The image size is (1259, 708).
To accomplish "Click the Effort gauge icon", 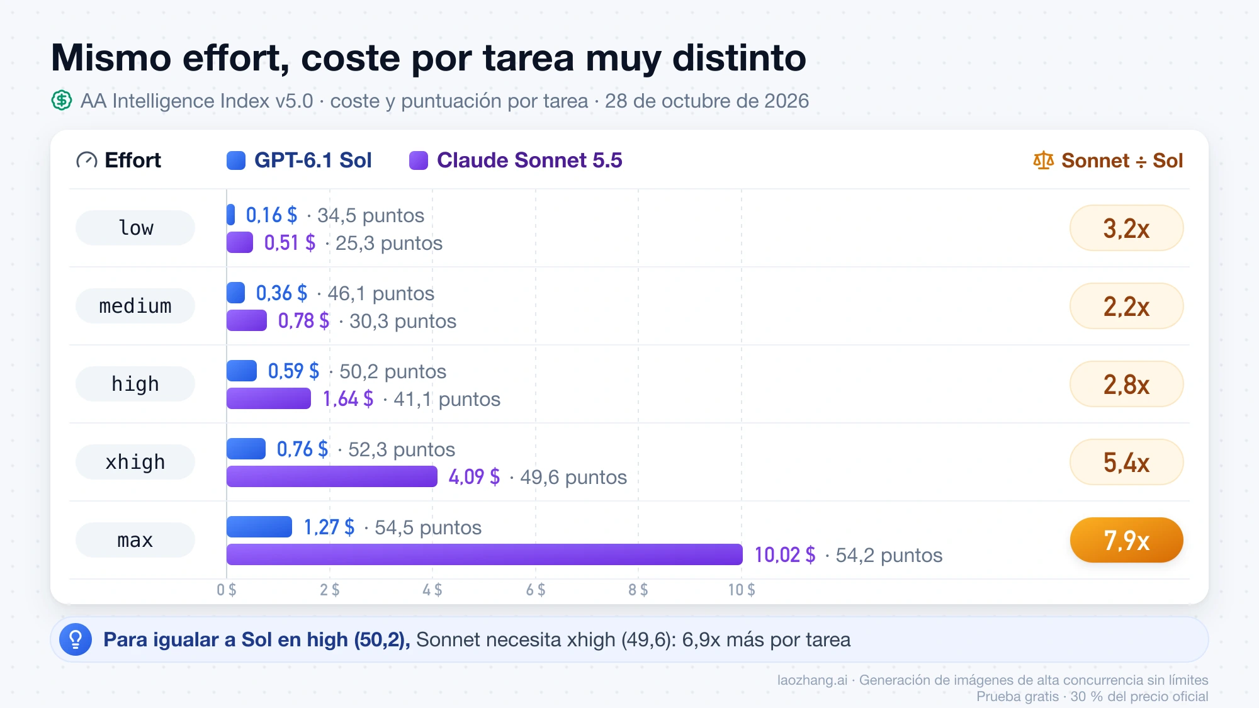I will click(x=87, y=160).
